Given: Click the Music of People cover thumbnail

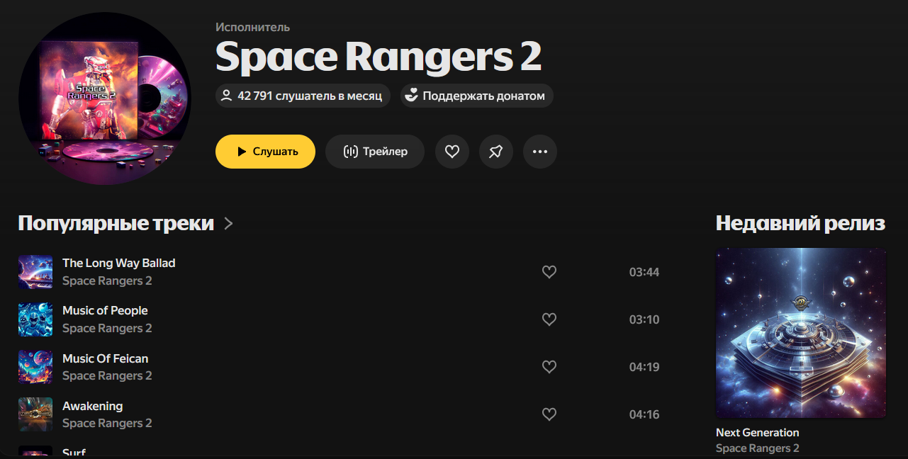Looking at the screenshot, I should pyautogui.click(x=35, y=319).
